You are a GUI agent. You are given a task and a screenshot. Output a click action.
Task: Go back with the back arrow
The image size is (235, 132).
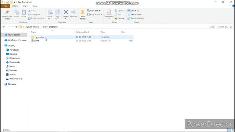tap(4, 27)
